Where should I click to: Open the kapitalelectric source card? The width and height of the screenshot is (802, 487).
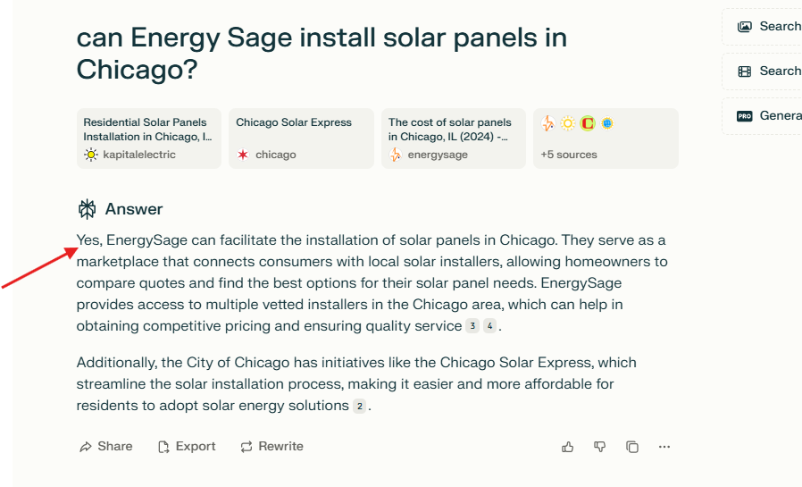pyautogui.click(x=148, y=139)
